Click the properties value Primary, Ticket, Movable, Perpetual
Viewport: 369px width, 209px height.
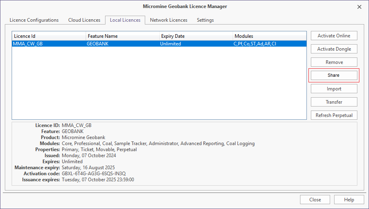click(x=99, y=150)
